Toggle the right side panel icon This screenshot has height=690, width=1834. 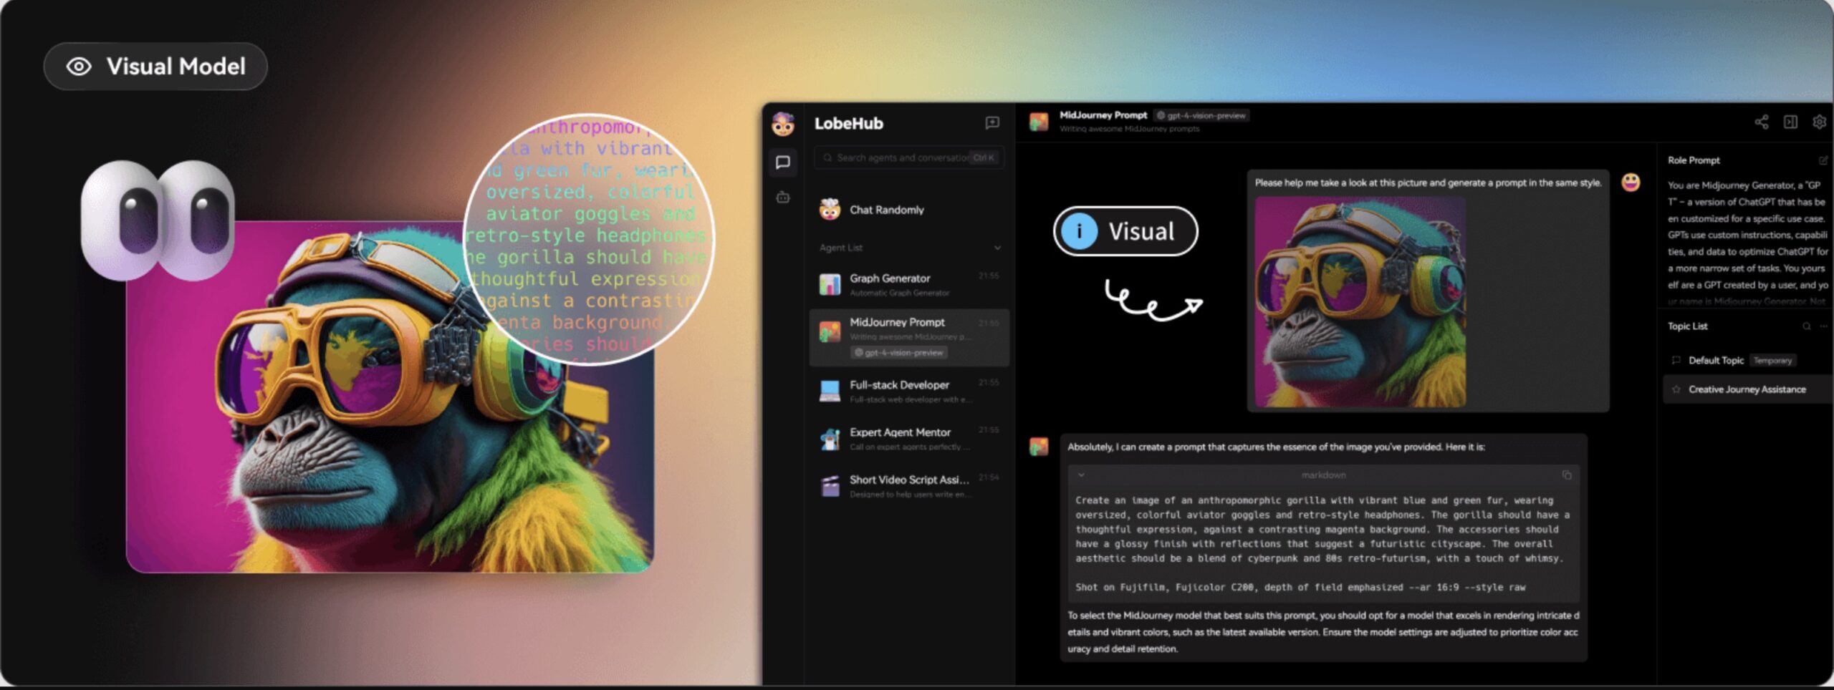pyautogui.click(x=1790, y=122)
